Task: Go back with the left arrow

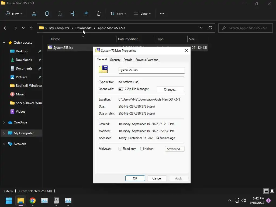Action: 6,28
